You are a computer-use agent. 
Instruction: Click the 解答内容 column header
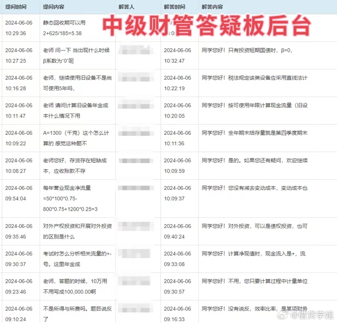pos(212,7)
